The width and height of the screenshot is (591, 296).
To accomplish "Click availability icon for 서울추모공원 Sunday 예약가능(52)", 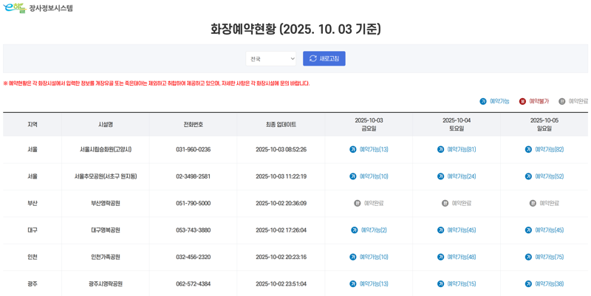I will [x=528, y=176].
